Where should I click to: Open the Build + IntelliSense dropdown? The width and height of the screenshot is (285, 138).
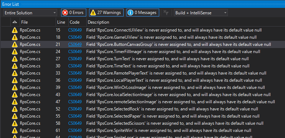tap(201, 13)
